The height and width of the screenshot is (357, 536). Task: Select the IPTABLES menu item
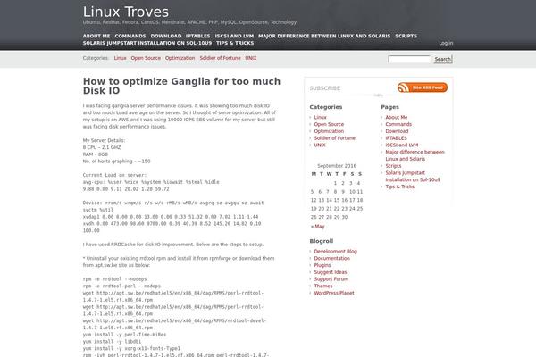(x=198, y=36)
